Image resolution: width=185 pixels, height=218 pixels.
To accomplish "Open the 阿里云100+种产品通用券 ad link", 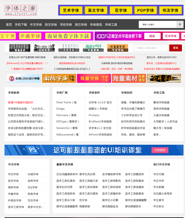I will [27, 57].
